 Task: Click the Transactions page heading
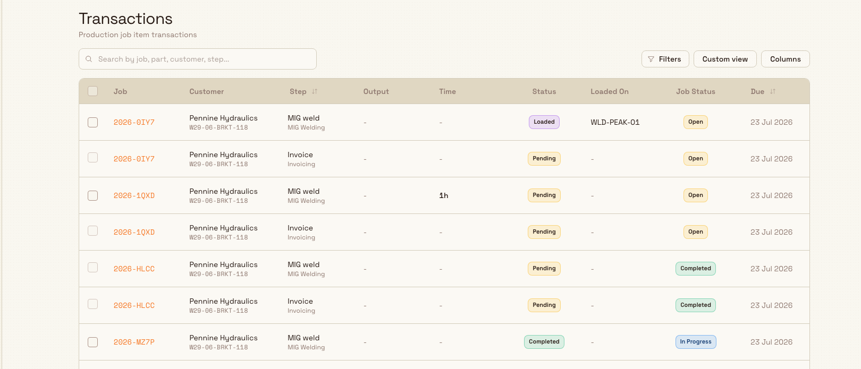click(x=125, y=19)
